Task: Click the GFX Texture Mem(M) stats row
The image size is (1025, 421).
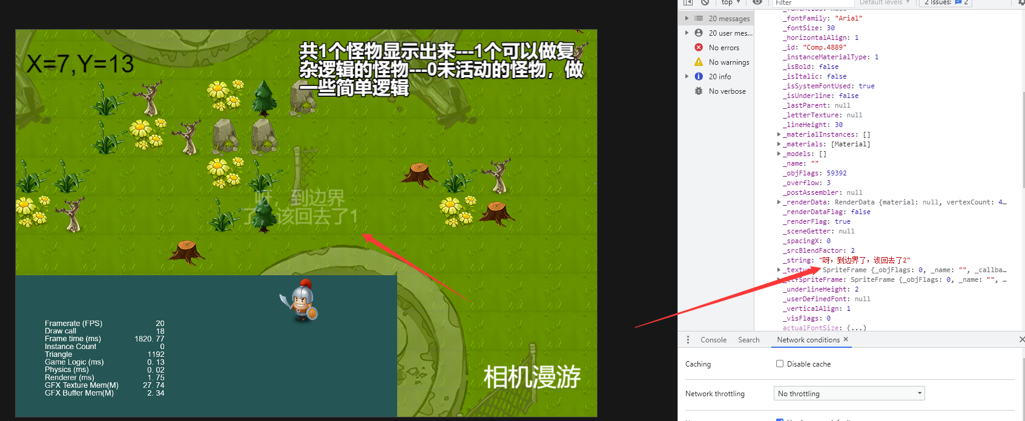Action: pos(104,385)
